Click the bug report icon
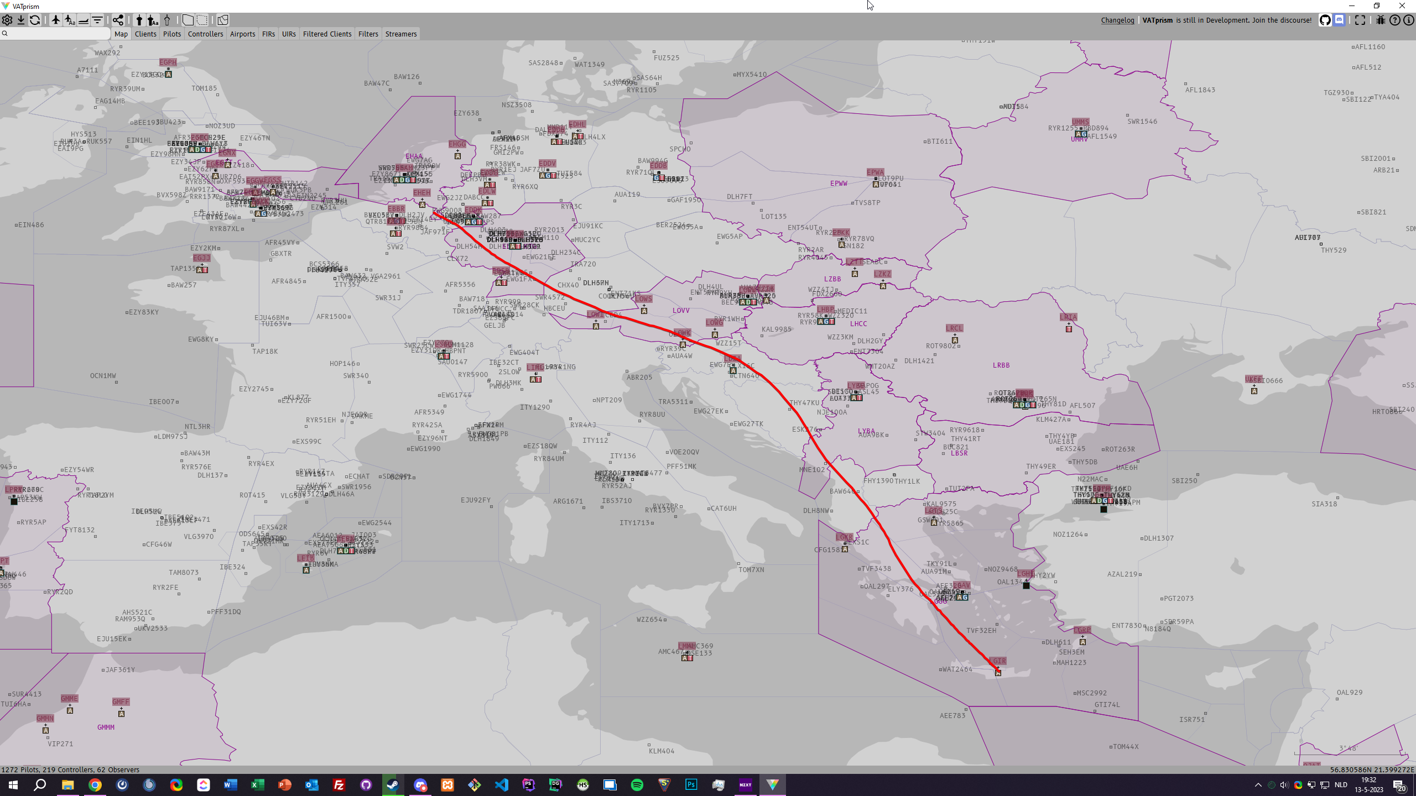The height and width of the screenshot is (796, 1416). pyautogui.click(x=1381, y=20)
